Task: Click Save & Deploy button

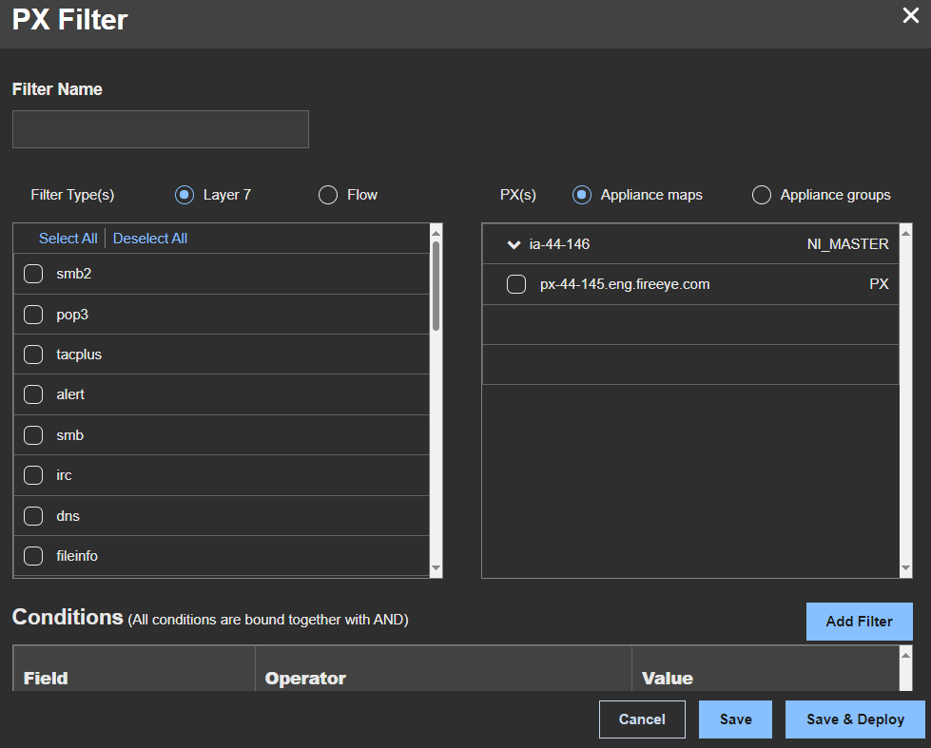Action: 855,719
